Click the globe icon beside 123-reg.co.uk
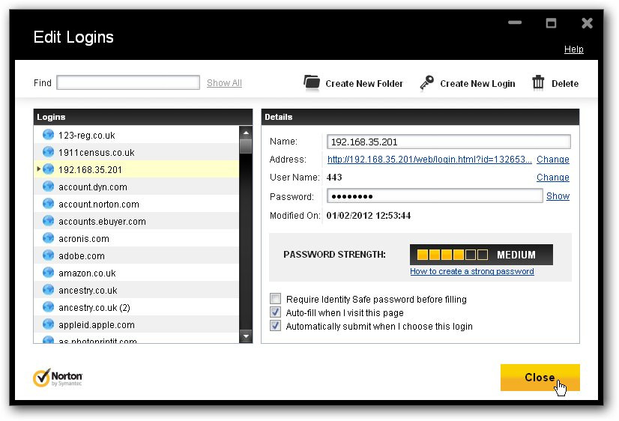 (x=48, y=135)
